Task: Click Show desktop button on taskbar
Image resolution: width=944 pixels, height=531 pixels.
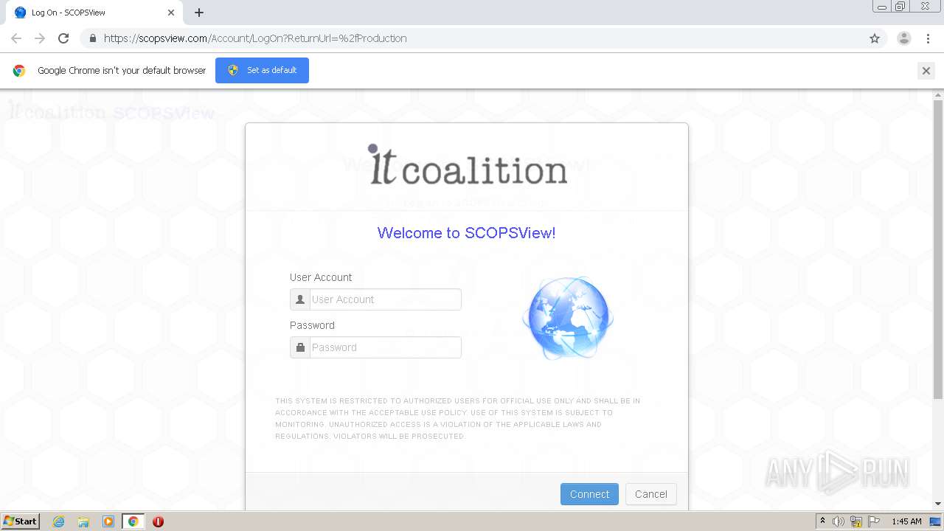Action: click(936, 521)
